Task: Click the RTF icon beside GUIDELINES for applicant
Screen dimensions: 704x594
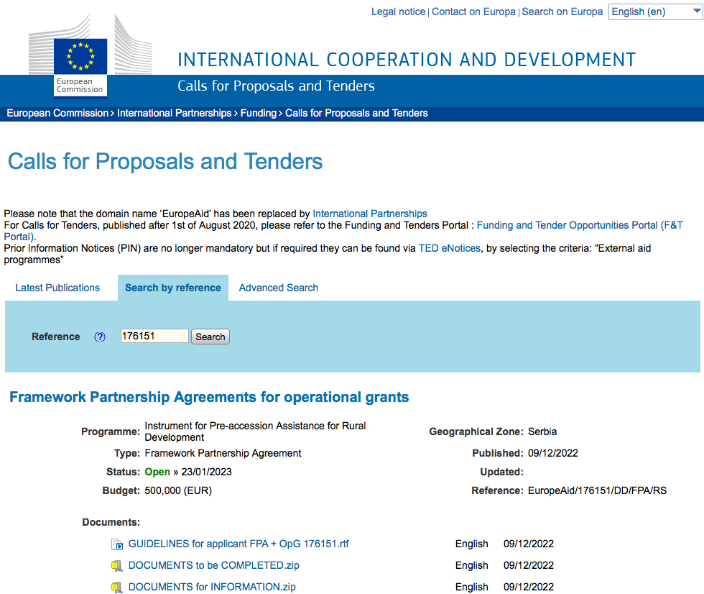Action: 117,544
